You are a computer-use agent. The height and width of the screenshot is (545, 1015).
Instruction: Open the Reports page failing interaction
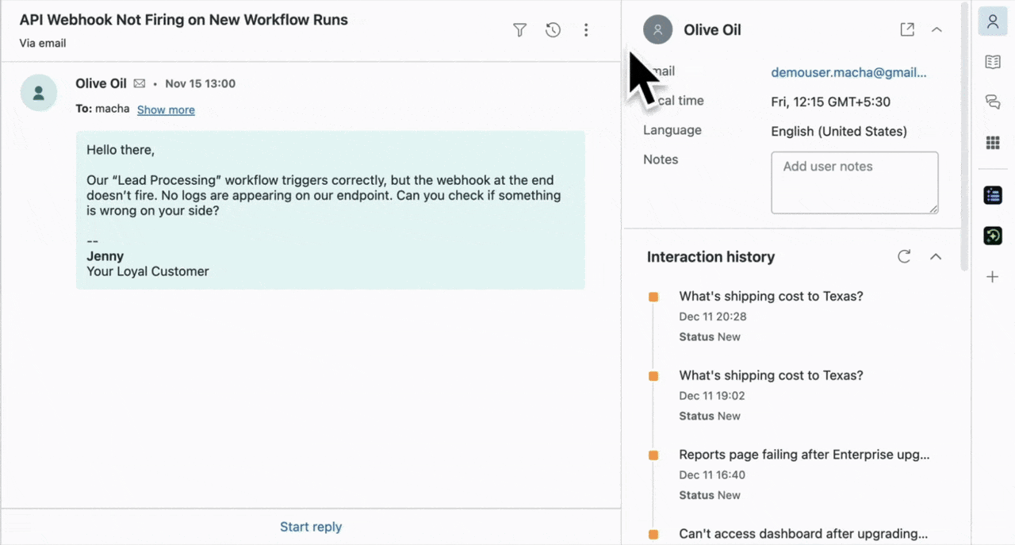tap(803, 455)
